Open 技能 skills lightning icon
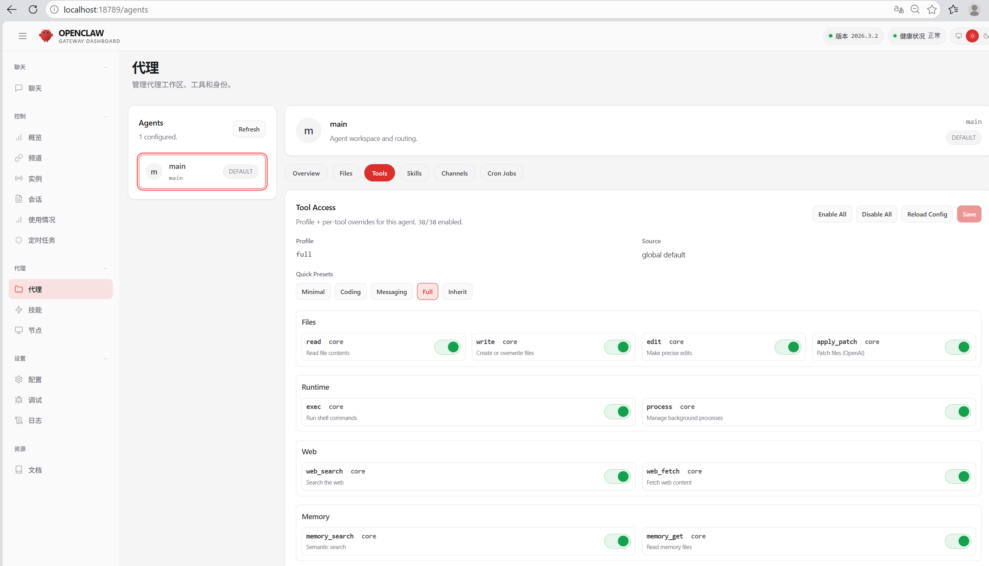Screen dimensions: 989x566 click(x=19, y=310)
